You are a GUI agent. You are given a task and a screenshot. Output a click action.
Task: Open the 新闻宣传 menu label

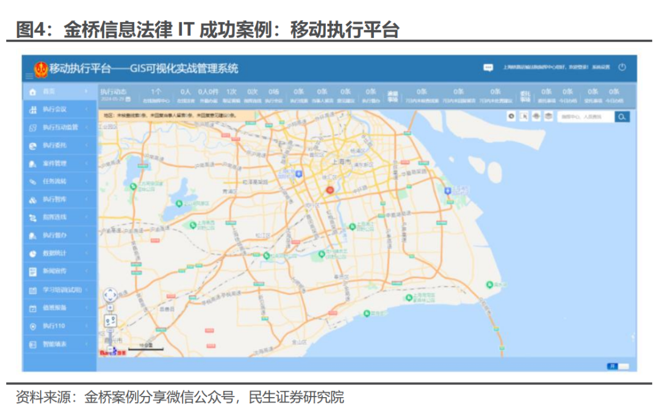pos(55,271)
